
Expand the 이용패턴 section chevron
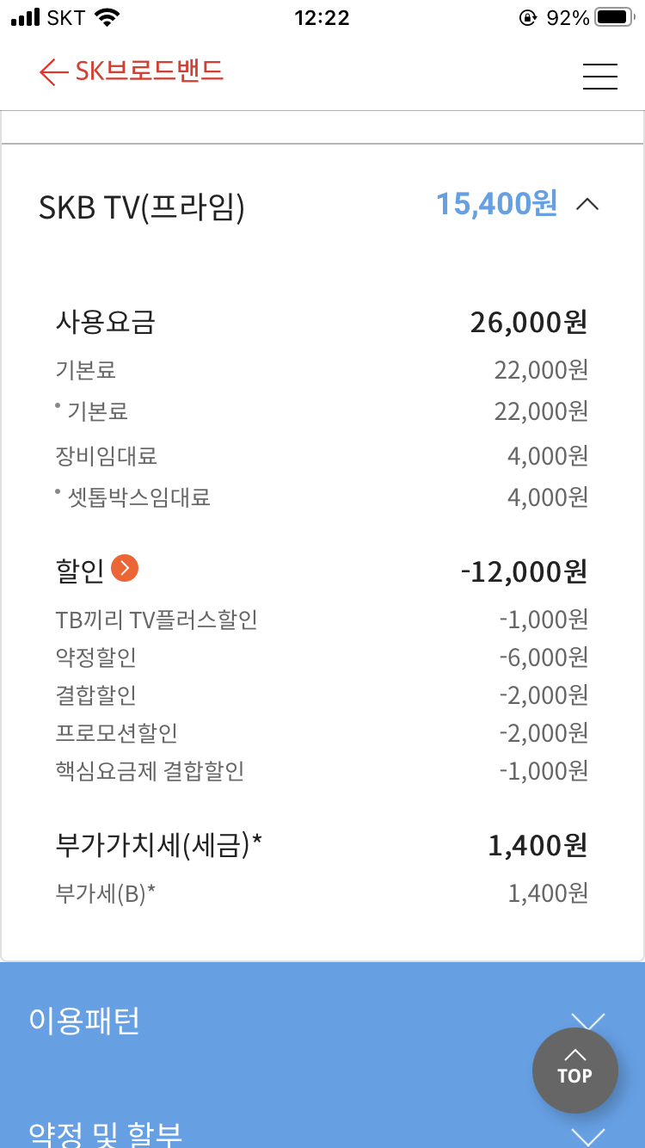pos(588,1021)
